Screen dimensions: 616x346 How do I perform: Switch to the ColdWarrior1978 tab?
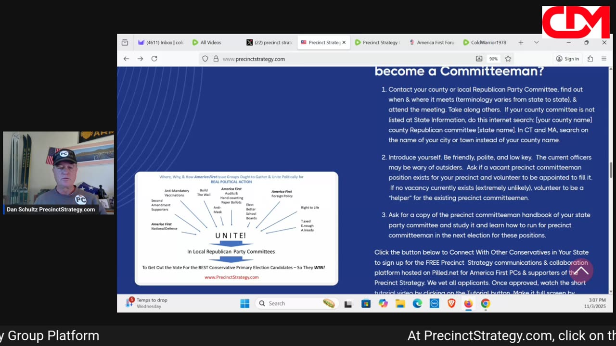[x=485, y=42]
